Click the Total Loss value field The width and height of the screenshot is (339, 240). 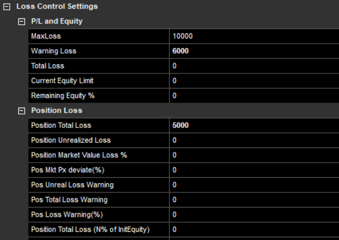pyautogui.click(x=253, y=66)
